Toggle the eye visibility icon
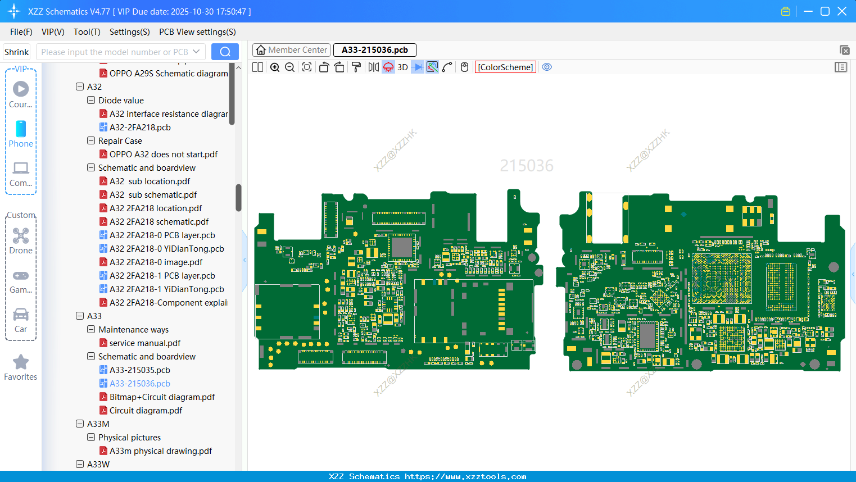856x482 pixels. [x=547, y=67]
